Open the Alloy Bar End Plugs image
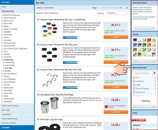The height and width of the screenshot is (130, 158). point(49,105)
